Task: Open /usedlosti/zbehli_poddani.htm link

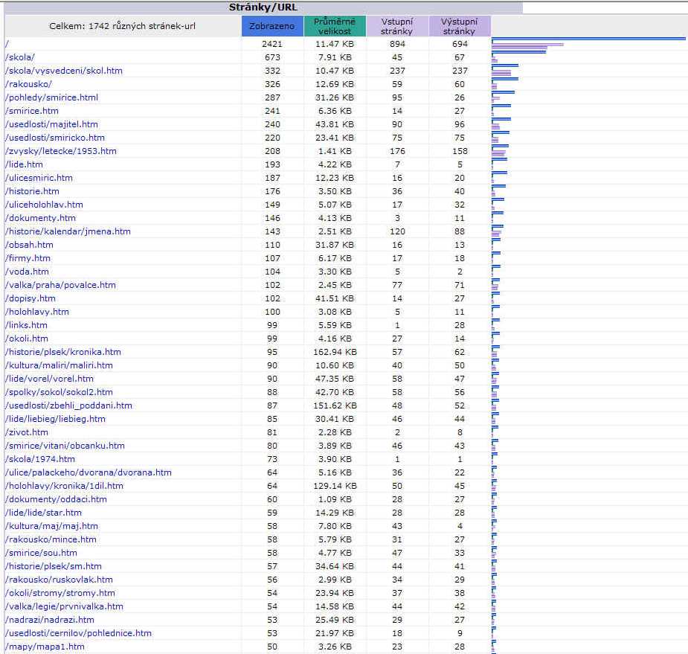Action: pos(68,405)
